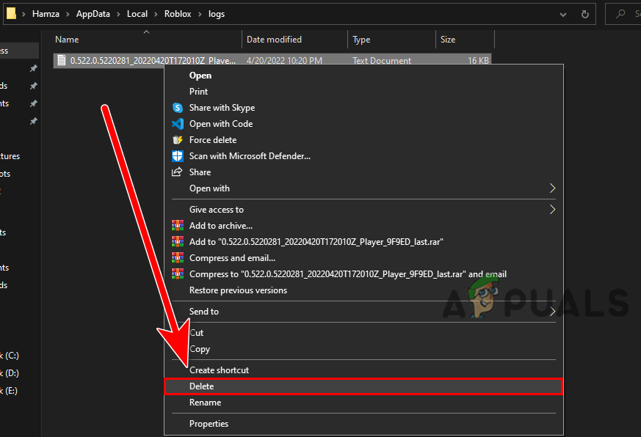The image size is (641, 437).
Task: Open the address bar history dropdown
Action: click(x=562, y=14)
